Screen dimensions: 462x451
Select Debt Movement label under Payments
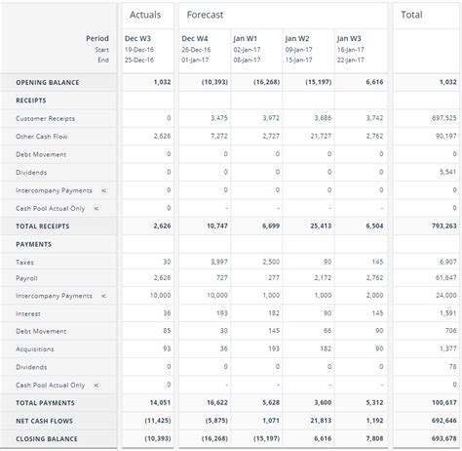41,331
